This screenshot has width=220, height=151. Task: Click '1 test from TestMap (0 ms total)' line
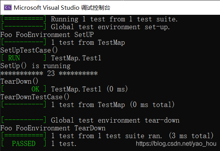tap(113, 105)
